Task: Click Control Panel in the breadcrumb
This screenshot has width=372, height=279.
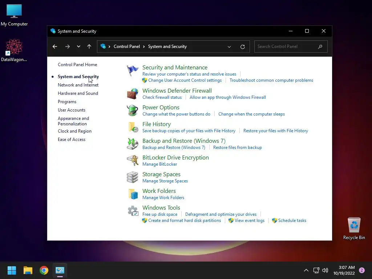Action: coord(127,46)
